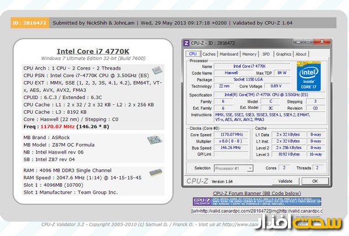
Task: Click the Slot 1 Manufacturer : Team Group Inc. line
Action: click(x=70, y=193)
